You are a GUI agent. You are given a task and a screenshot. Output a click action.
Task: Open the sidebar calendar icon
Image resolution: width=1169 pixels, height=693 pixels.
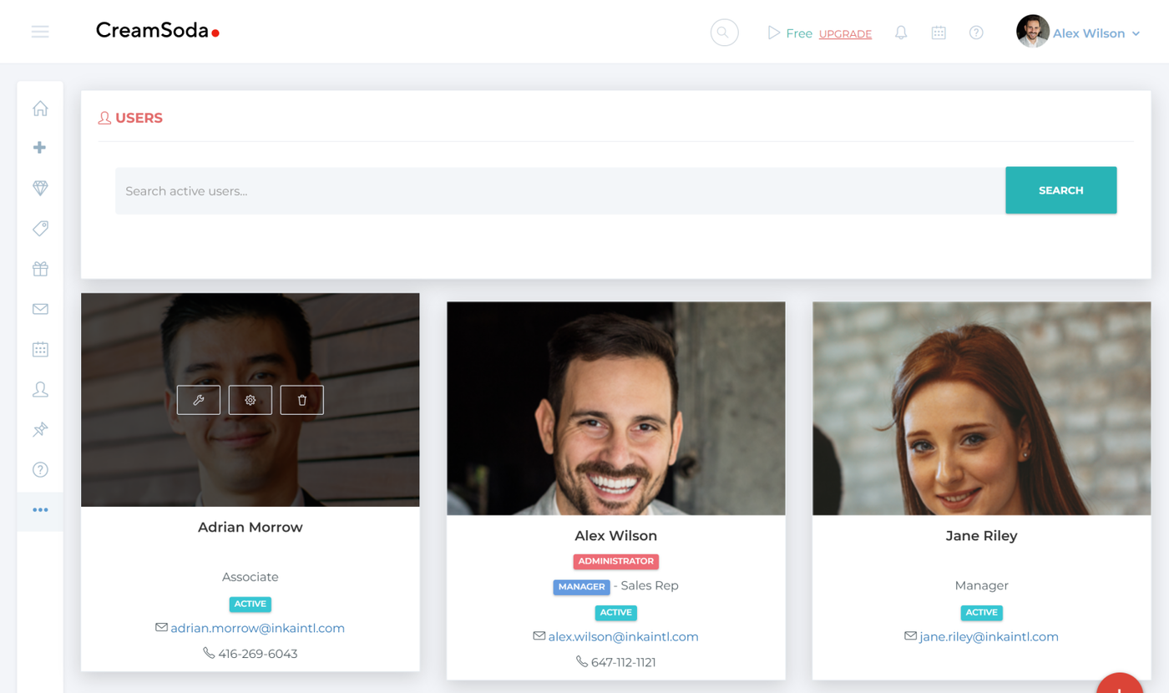click(x=40, y=349)
